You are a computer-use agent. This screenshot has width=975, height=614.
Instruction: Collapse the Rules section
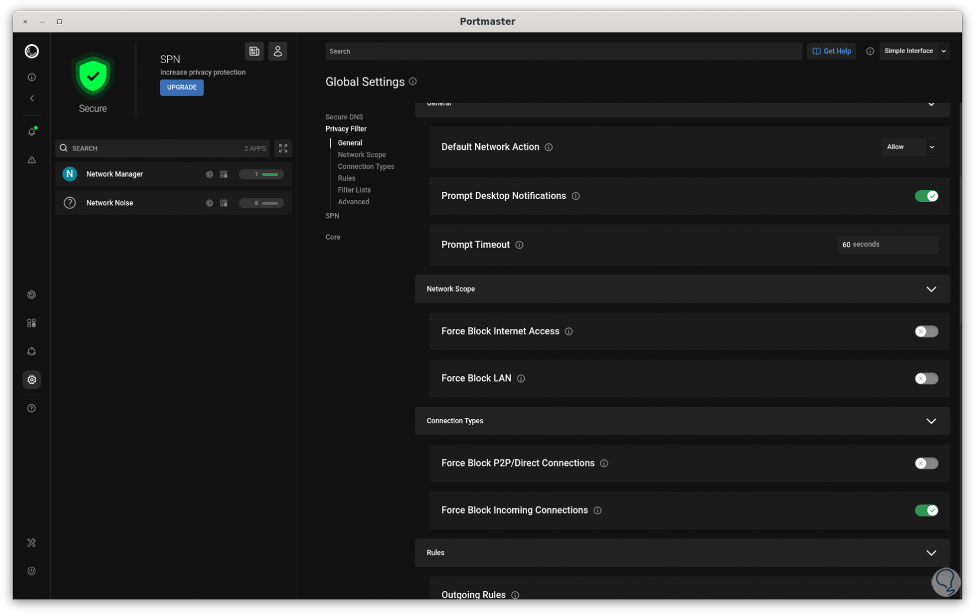coord(931,553)
